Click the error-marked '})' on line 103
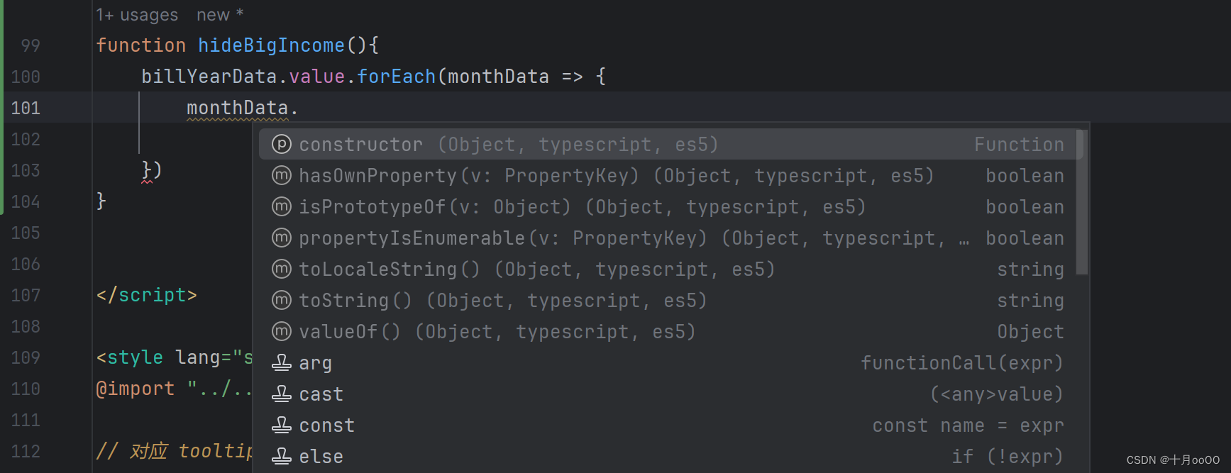Image resolution: width=1231 pixels, height=473 pixels. [152, 170]
